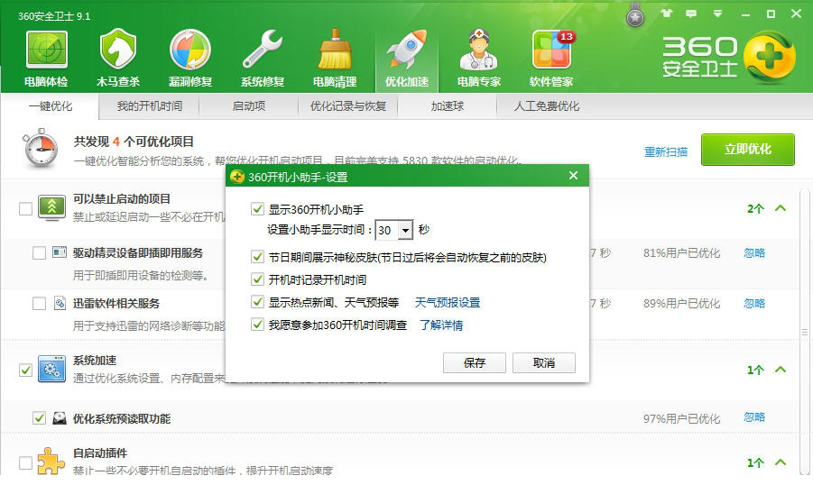Uncheck 优化系统预读取功能 checkbox
The height and width of the screenshot is (494, 813).
coord(39,418)
